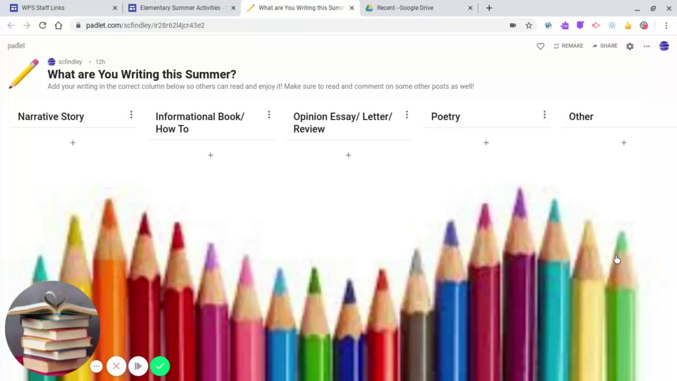Open Poetry column options menu
Screen dimensions: 677x381
544,115
